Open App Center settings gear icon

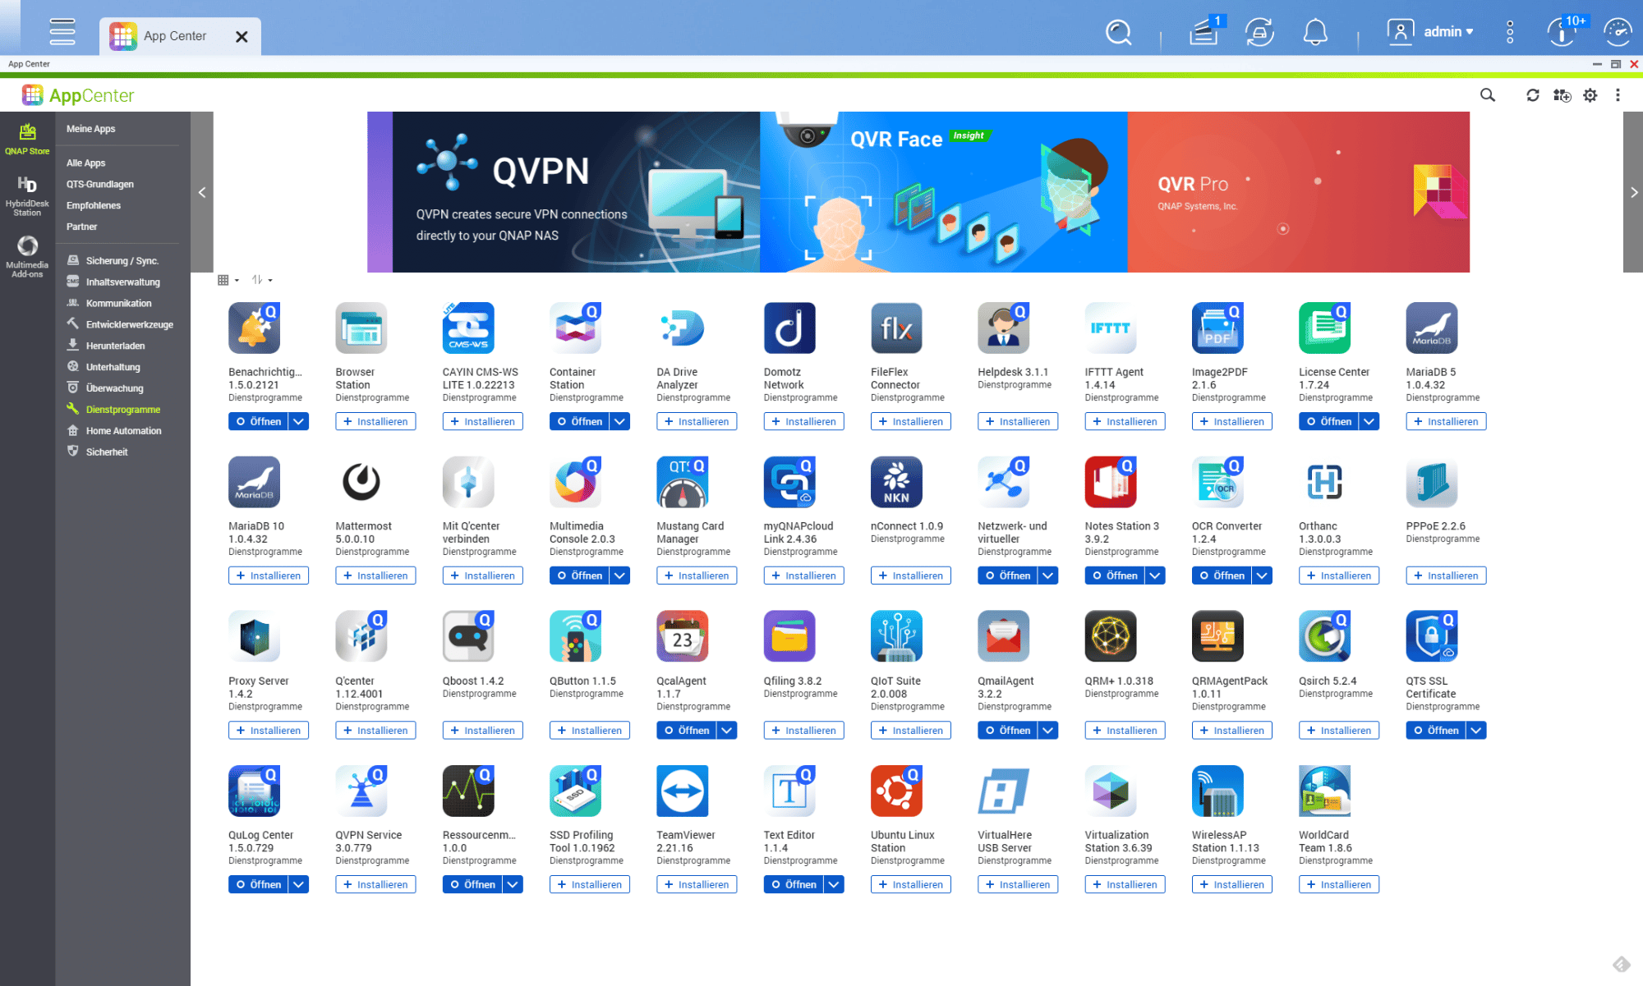(1590, 95)
